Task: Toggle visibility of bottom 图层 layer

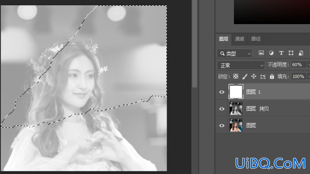Action: [222, 126]
